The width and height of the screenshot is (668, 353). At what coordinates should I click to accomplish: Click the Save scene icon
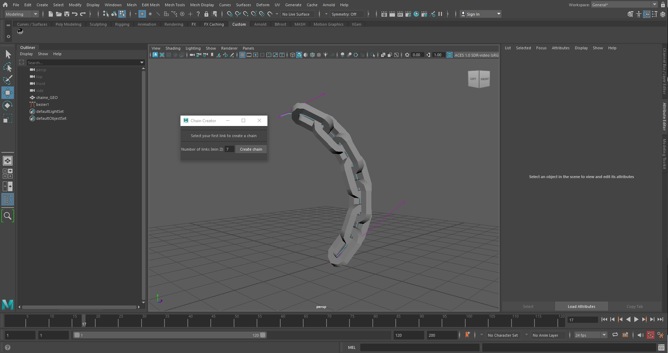[x=67, y=14]
